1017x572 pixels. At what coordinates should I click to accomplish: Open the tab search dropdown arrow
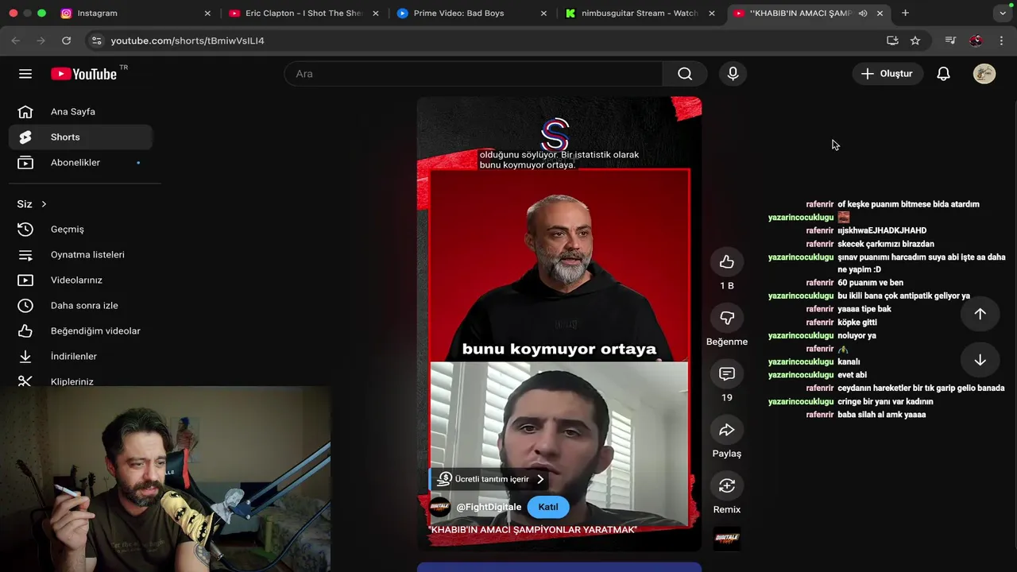[x=1003, y=14]
